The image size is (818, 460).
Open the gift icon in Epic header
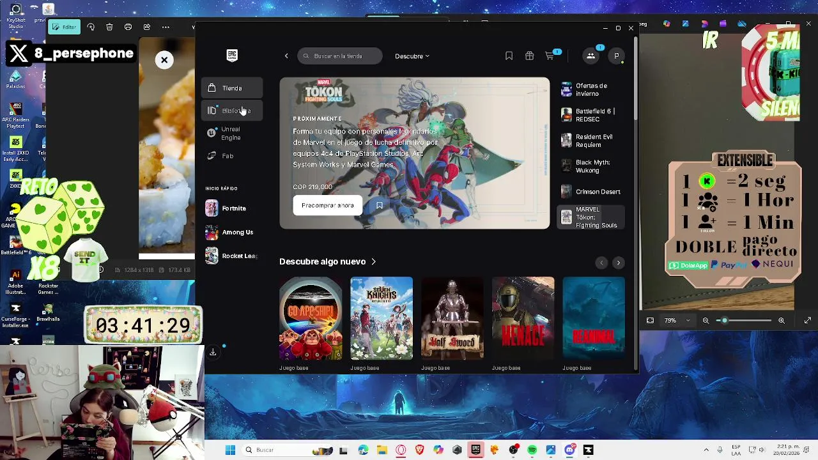click(529, 56)
